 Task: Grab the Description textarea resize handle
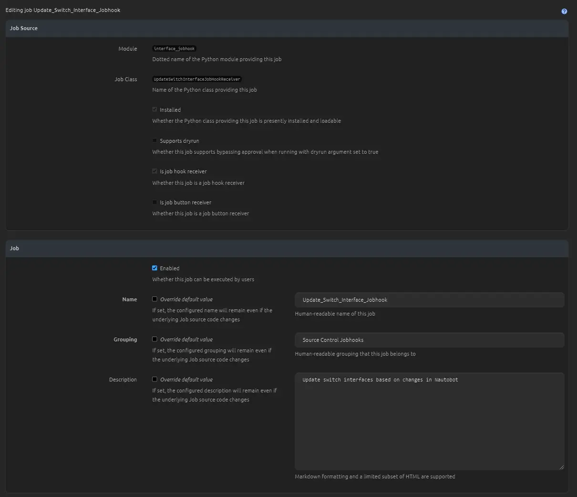point(561,467)
